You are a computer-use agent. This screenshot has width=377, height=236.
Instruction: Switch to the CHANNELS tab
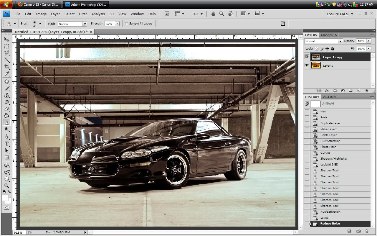[328, 35]
